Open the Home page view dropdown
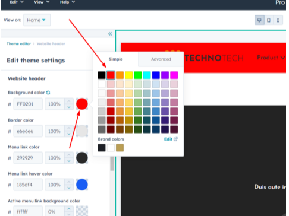 (x=37, y=20)
